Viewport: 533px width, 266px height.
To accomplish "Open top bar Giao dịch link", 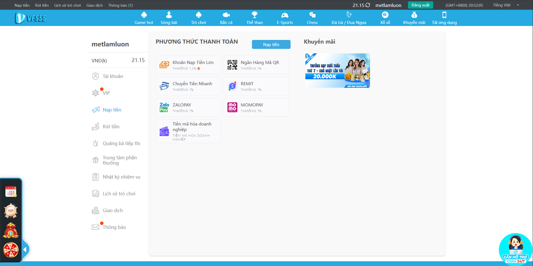I will tap(95, 5).
